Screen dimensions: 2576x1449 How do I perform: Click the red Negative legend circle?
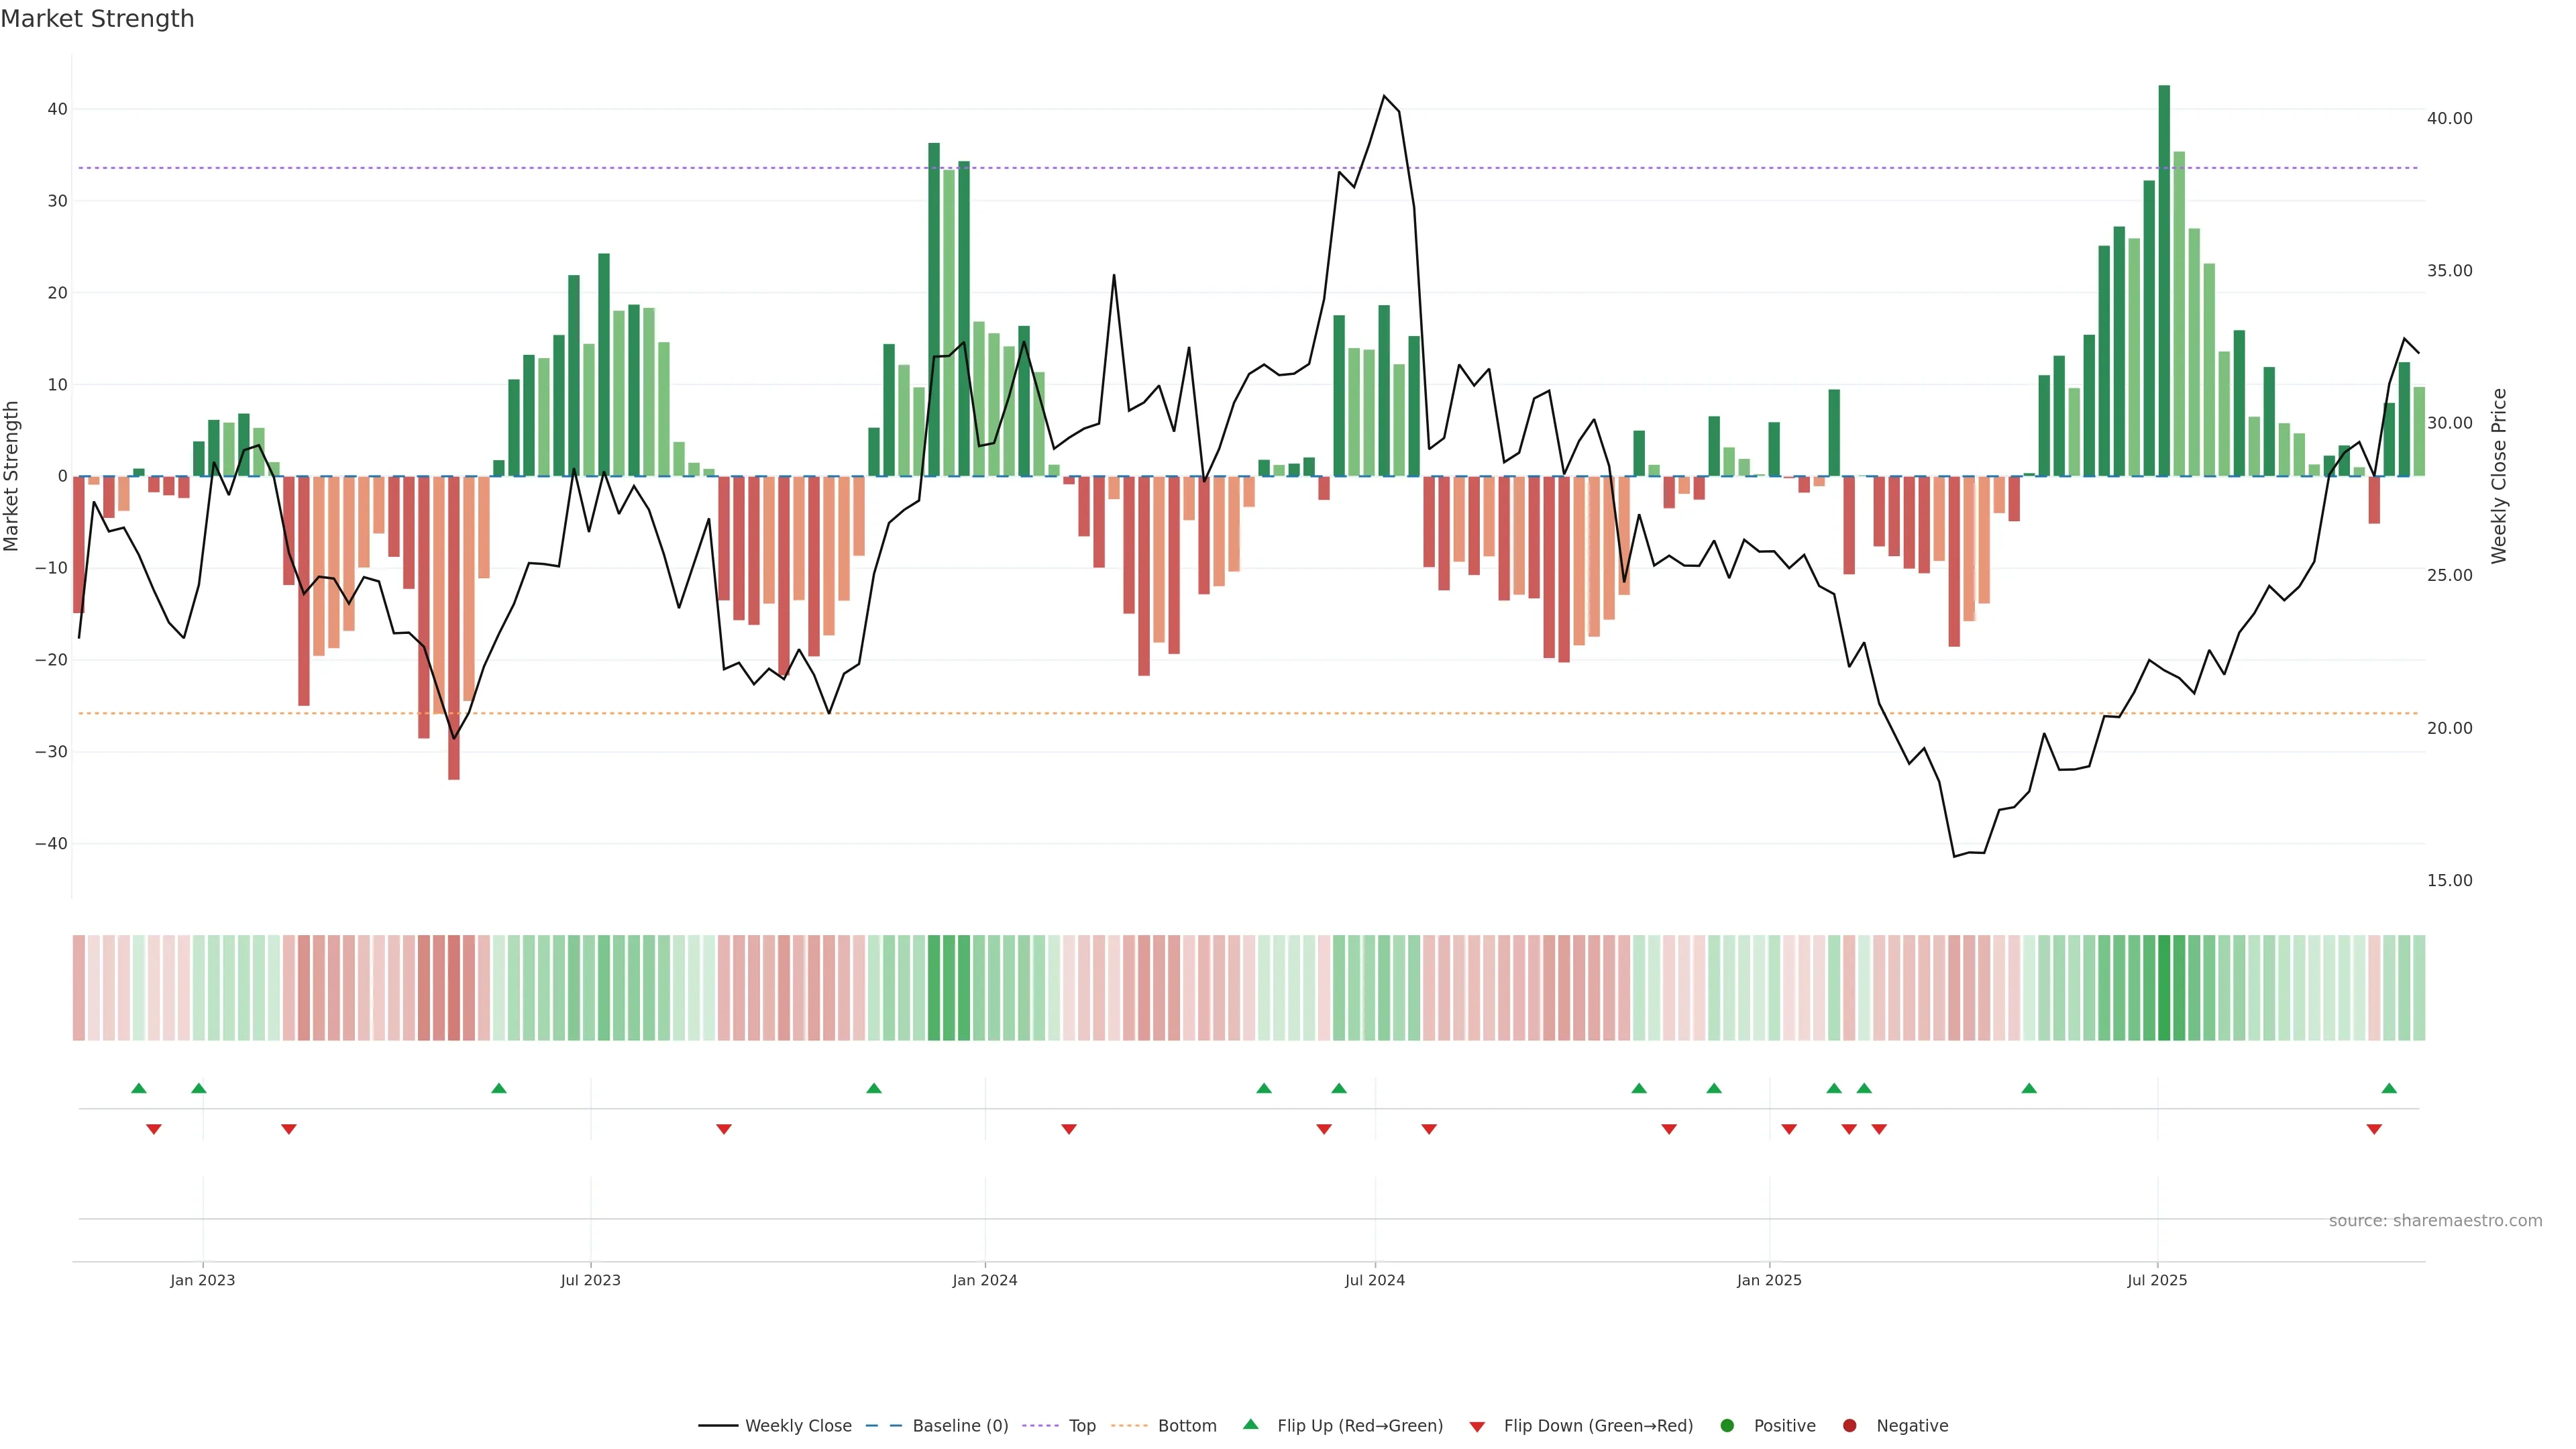(x=1849, y=1425)
